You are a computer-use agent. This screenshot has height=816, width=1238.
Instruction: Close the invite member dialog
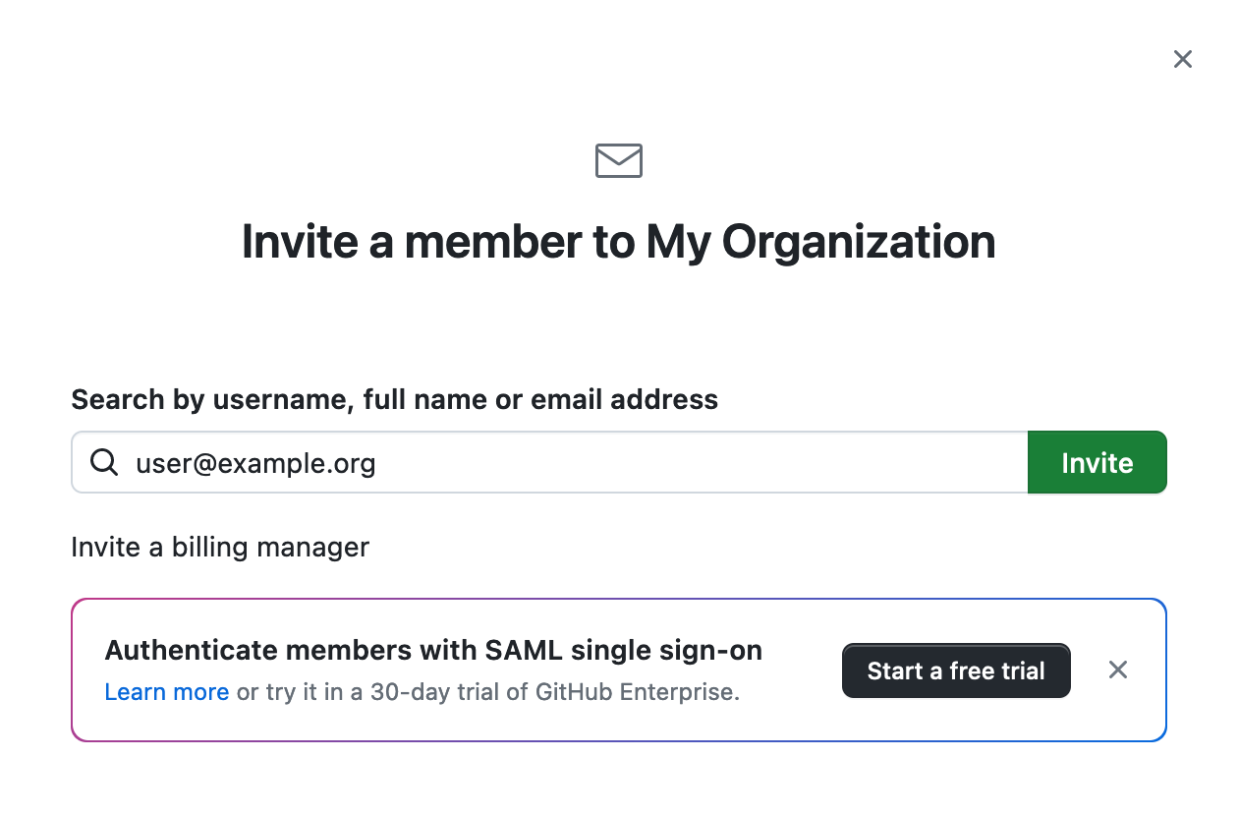(1183, 59)
